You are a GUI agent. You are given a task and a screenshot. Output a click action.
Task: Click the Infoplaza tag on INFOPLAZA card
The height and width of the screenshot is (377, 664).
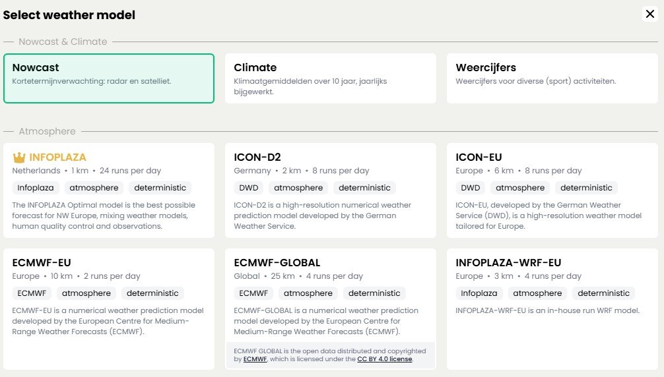pos(36,188)
